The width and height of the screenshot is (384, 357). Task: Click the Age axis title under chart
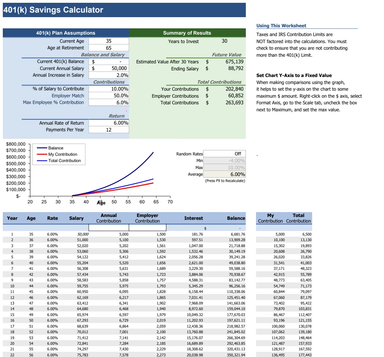[x=101, y=203]
